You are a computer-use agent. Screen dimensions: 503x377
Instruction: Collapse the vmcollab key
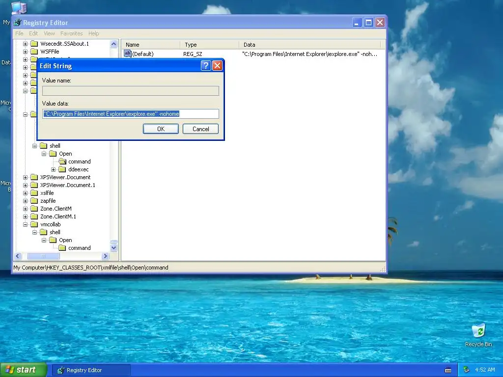point(26,224)
